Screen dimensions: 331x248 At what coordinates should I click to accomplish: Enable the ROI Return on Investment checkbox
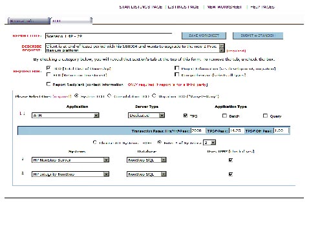48,74
